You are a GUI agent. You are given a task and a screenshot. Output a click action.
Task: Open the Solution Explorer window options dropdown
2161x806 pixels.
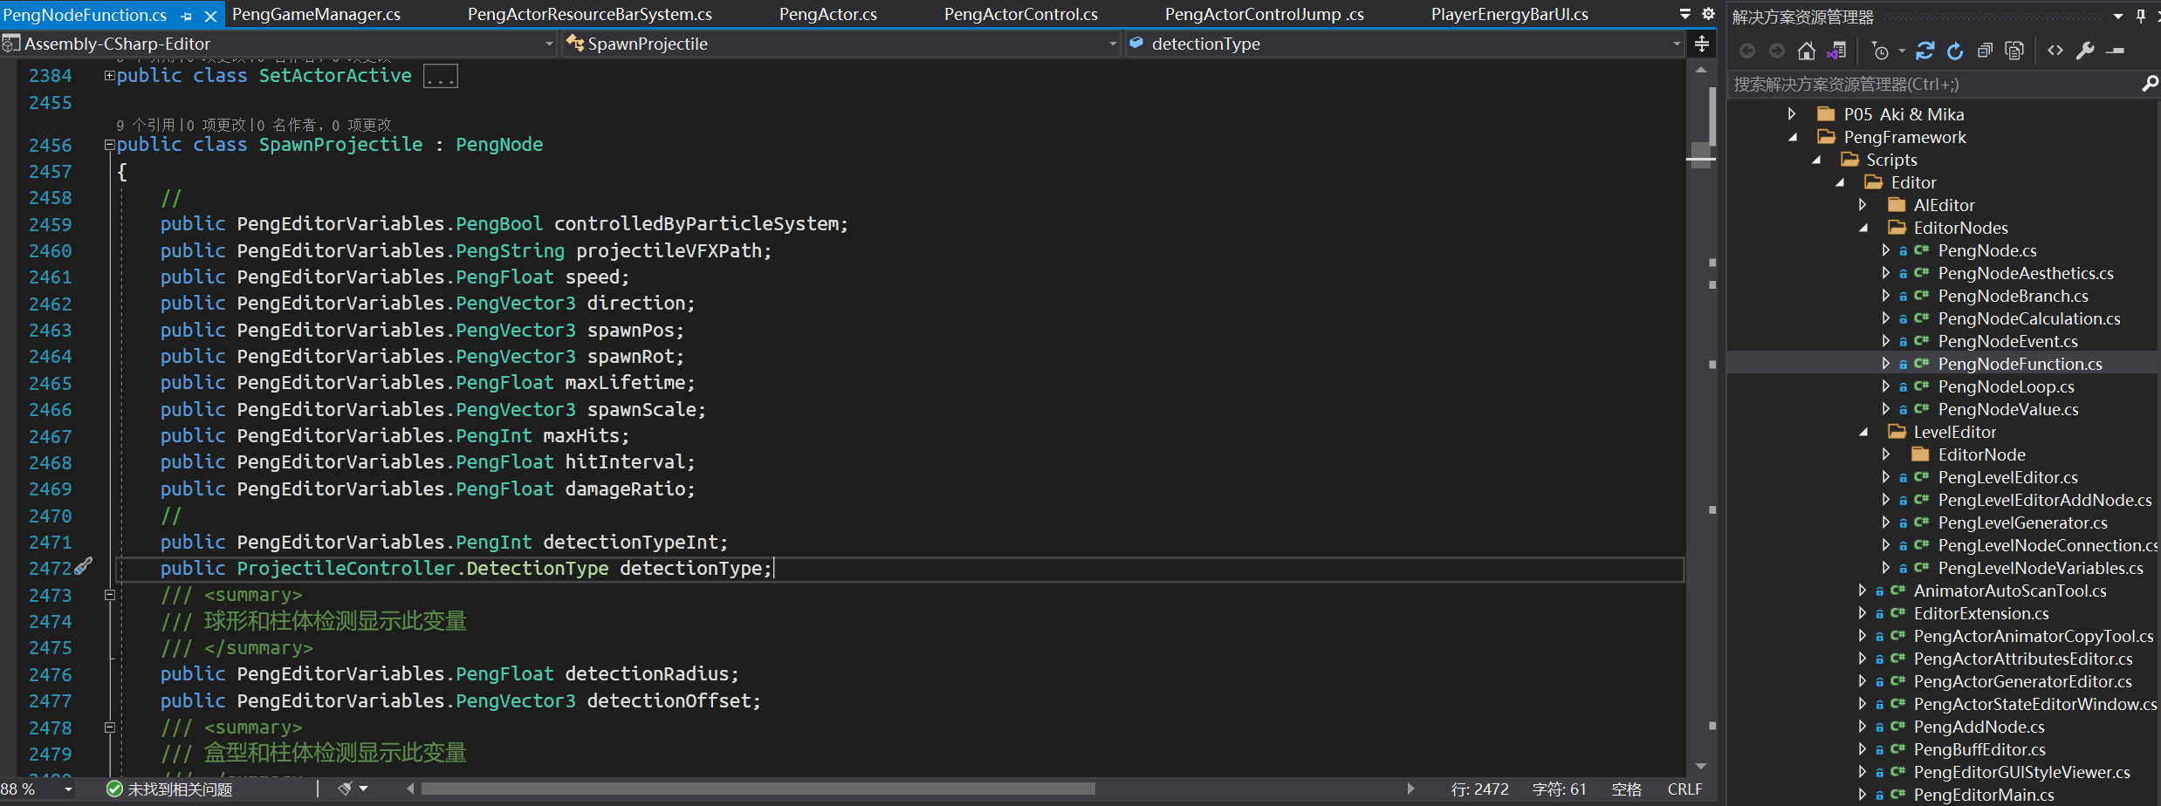pyautogui.click(x=2117, y=16)
